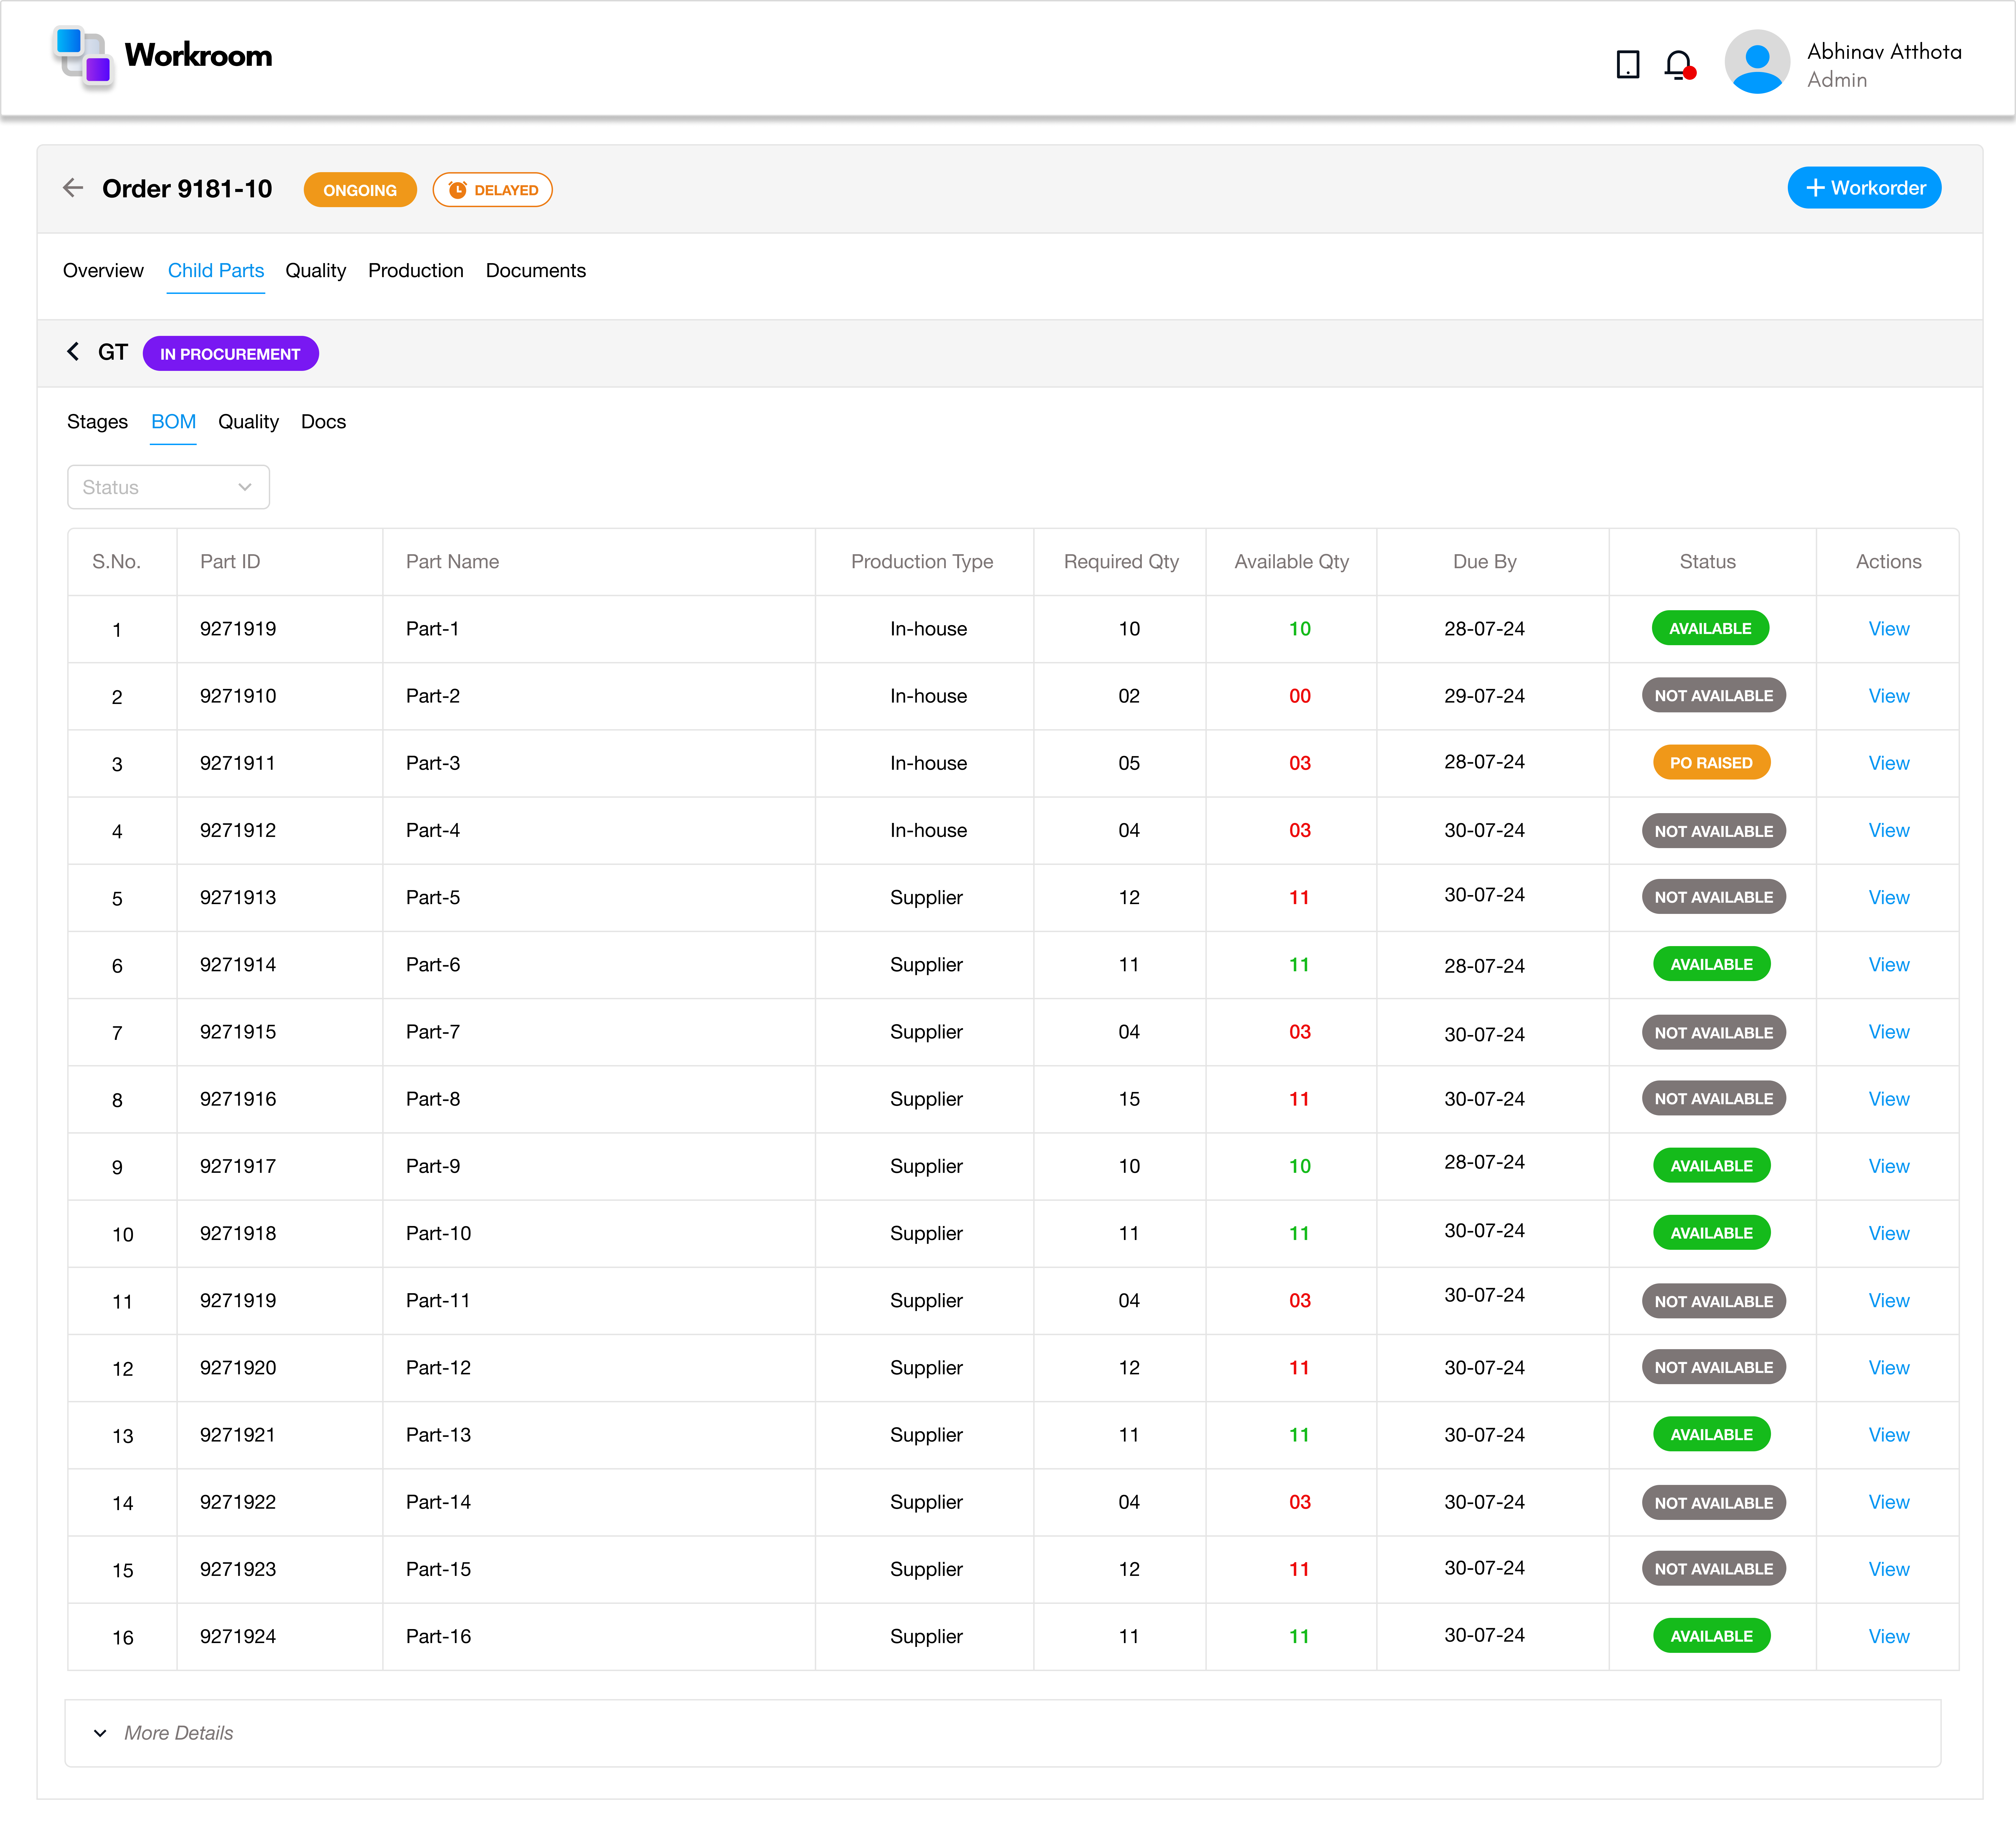This screenshot has width=2016, height=1825.
Task: Collapse chevron inside Status dropdown
Action: (245, 487)
